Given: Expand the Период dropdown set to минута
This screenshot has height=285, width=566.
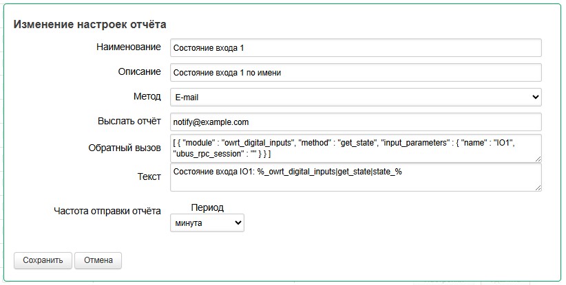Looking at the screenshot, I should (x=207, y=223).
